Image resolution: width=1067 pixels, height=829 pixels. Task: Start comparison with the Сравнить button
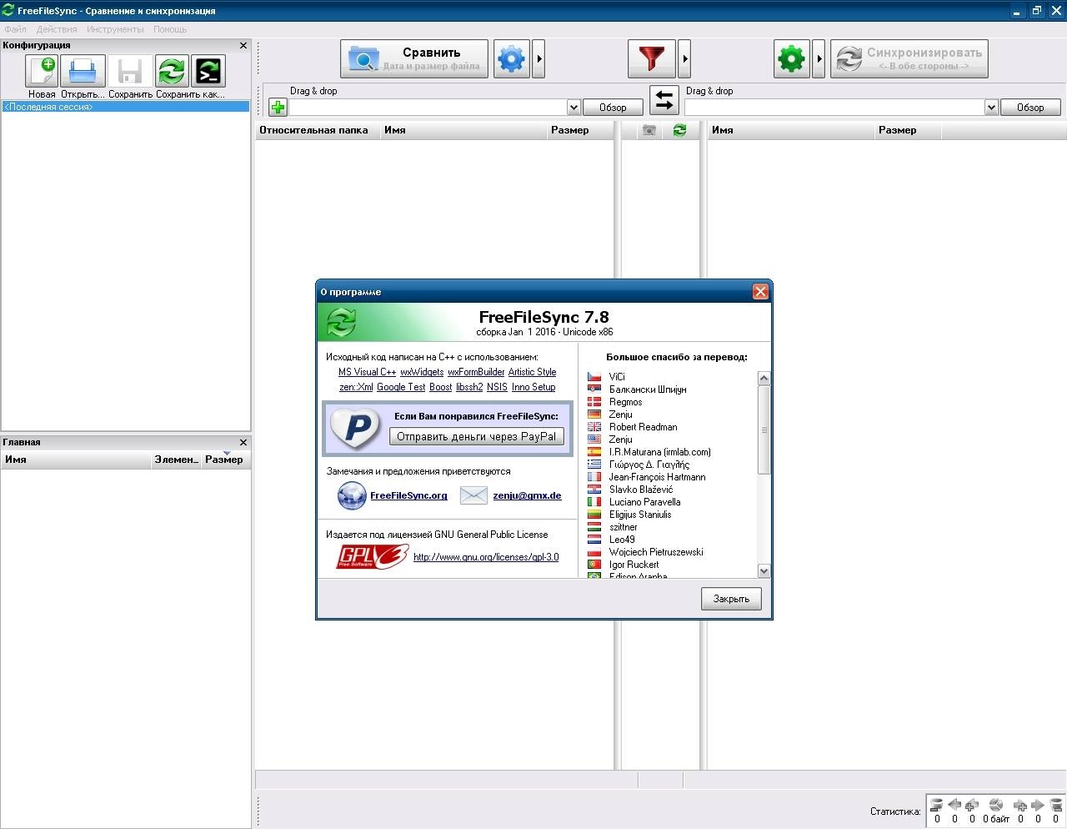414,58
